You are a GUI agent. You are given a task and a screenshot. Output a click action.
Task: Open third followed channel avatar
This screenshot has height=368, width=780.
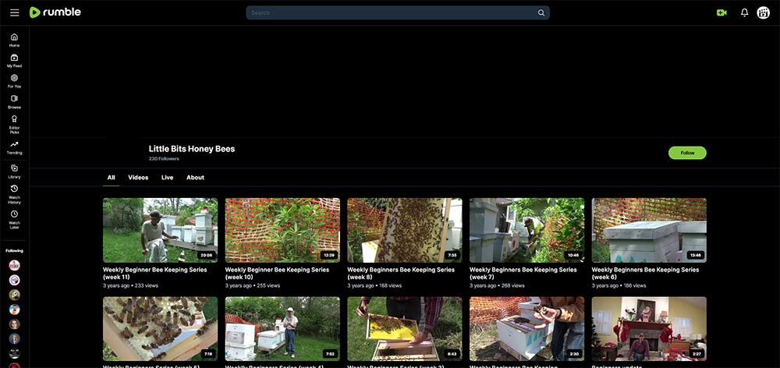click(14, 295)
